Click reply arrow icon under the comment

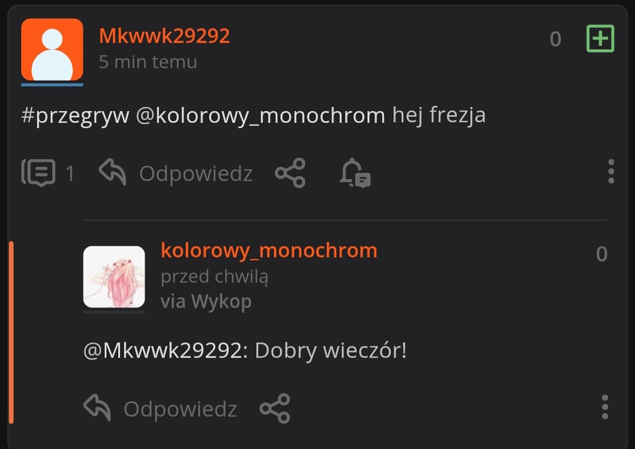[97, 408]
